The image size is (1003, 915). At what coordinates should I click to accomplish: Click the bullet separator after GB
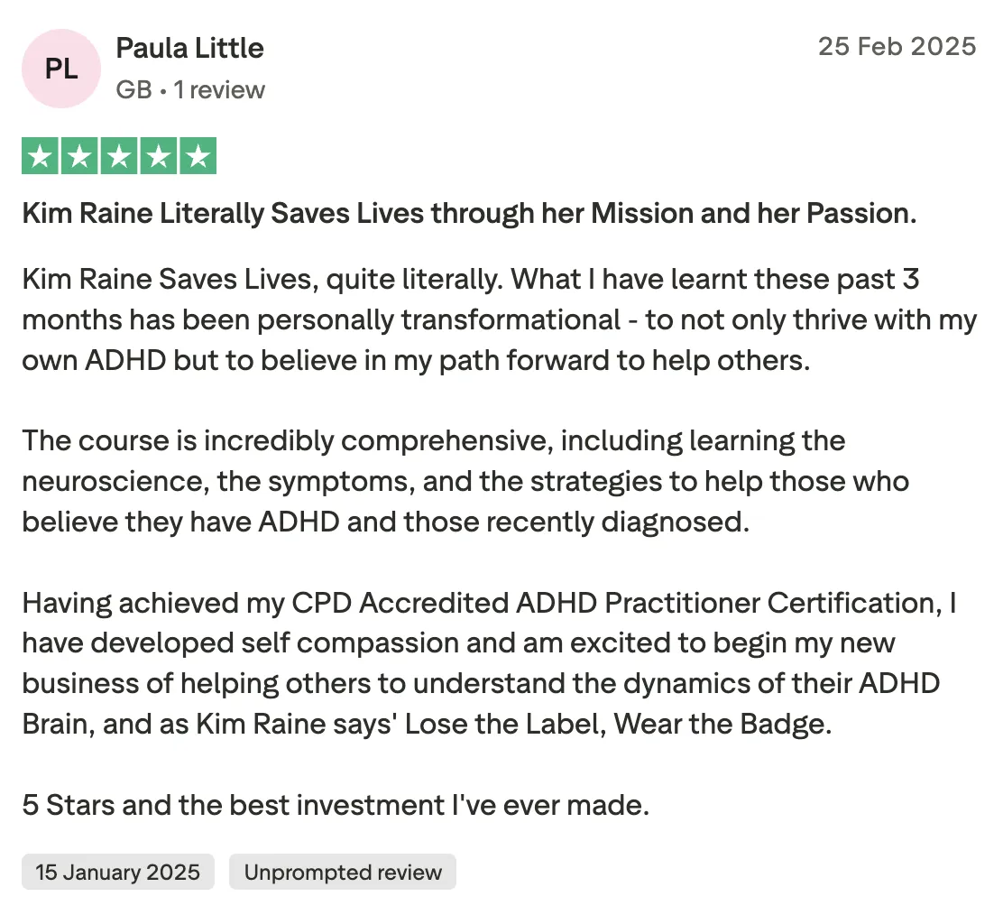pyautogui.click(x=163, y=91)
